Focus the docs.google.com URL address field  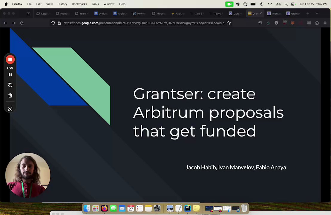pos(144,23)
